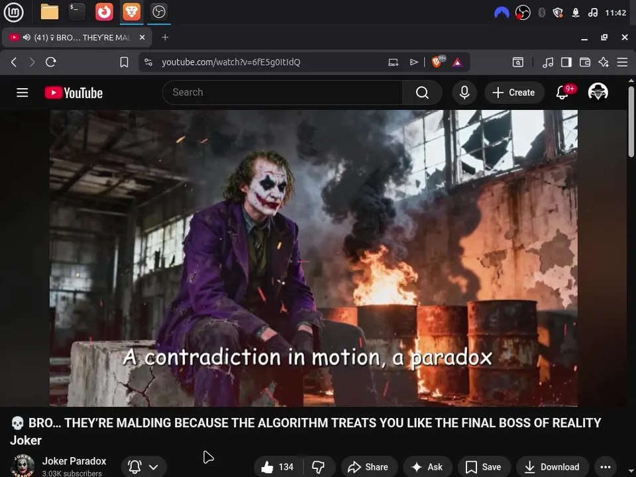View site information and permissions icon
The image size is (636, 477).
(x=148, y=62)
